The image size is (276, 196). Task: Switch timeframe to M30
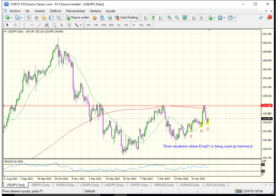tap(111, 25)
